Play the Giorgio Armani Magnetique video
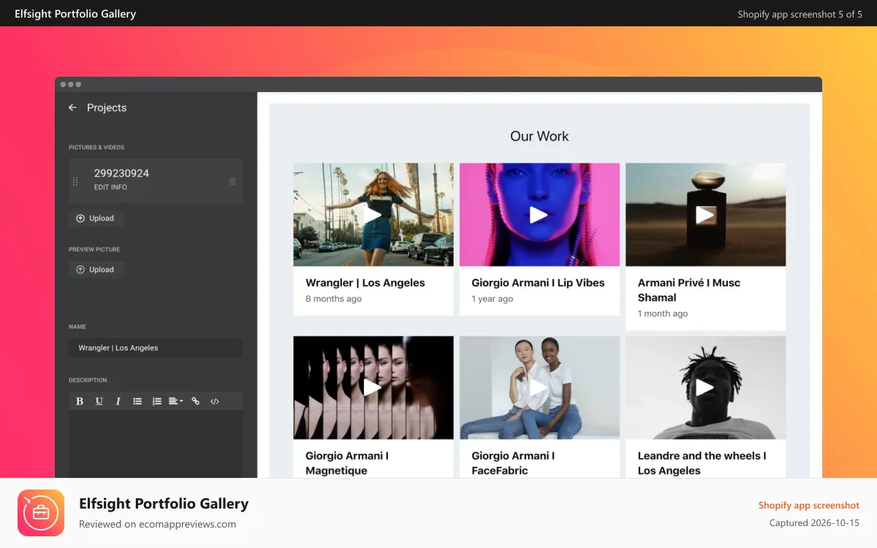 click(x=373, y=387)
